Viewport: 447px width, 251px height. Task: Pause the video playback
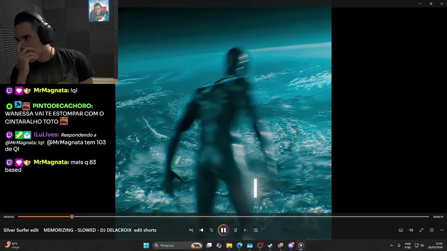pyautogui.click(x=223, y=230)
